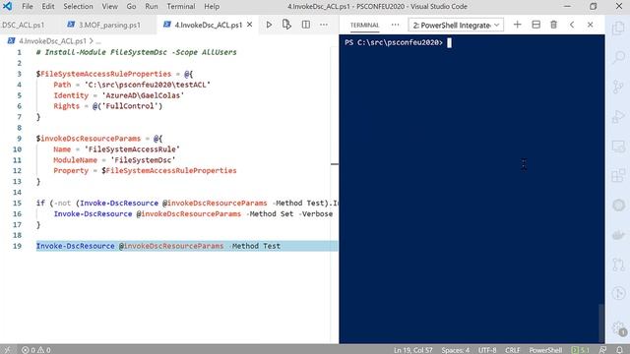Click 4.InvokeDsc_ACL.ps1 in breadcrumb
The height and width of the screenshot is (354, 630).
[x=52, y=41]
